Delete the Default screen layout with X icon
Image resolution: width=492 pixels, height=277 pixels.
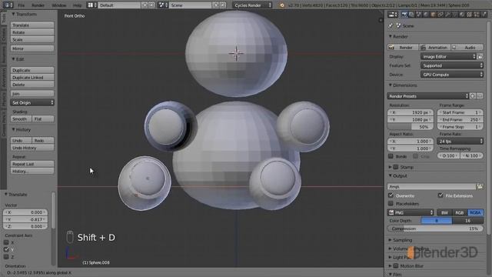coord(151,5)
